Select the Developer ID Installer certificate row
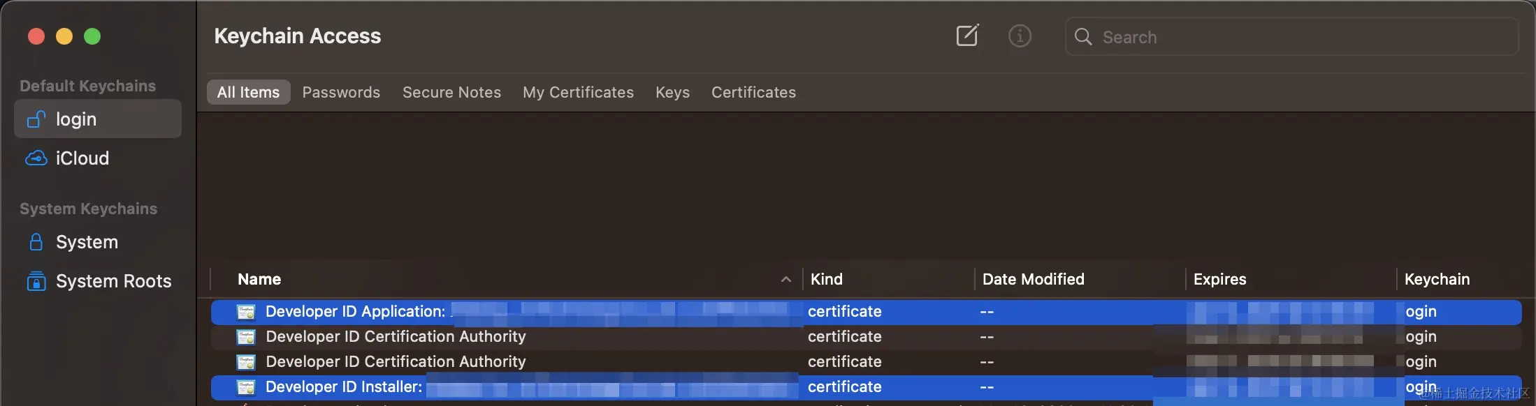This screenshot has height=406, width=1536. 866,387
